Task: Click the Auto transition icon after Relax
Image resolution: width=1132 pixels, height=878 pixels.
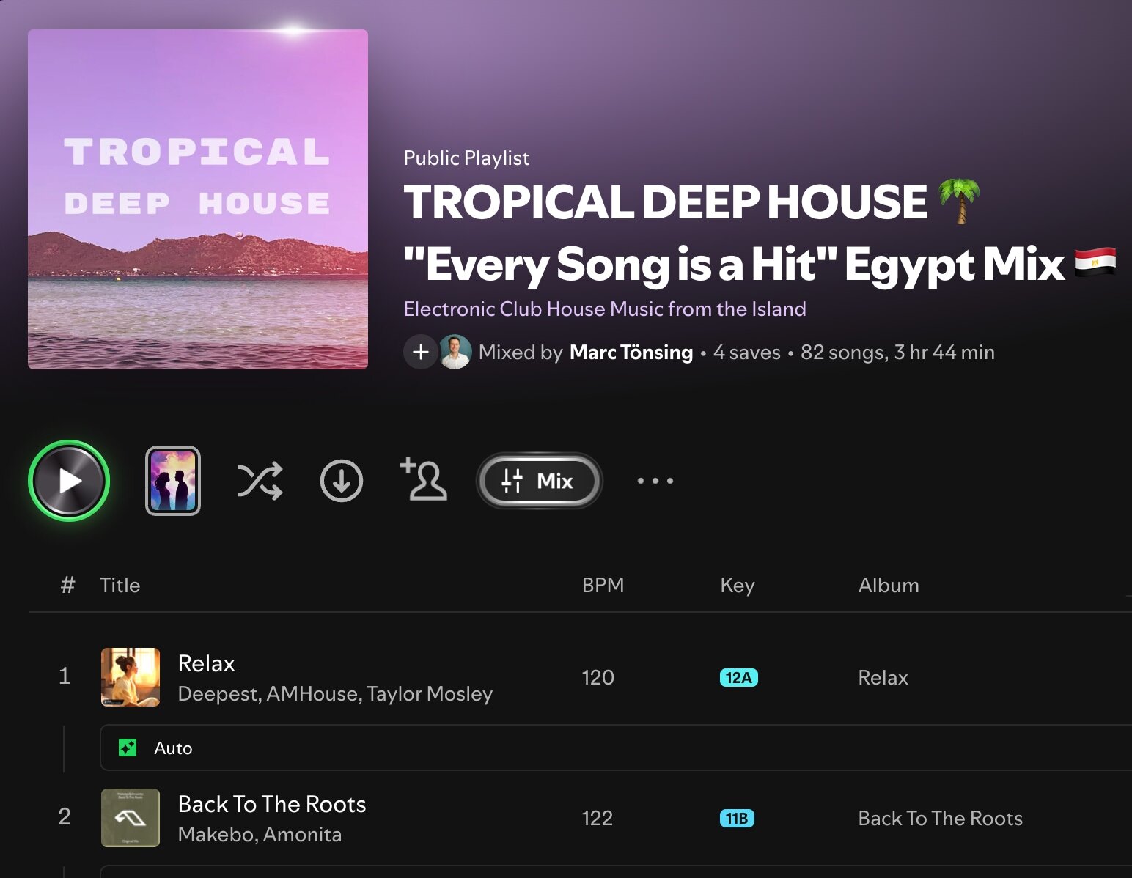Action: pyautogui.click(x=128, y=748)
